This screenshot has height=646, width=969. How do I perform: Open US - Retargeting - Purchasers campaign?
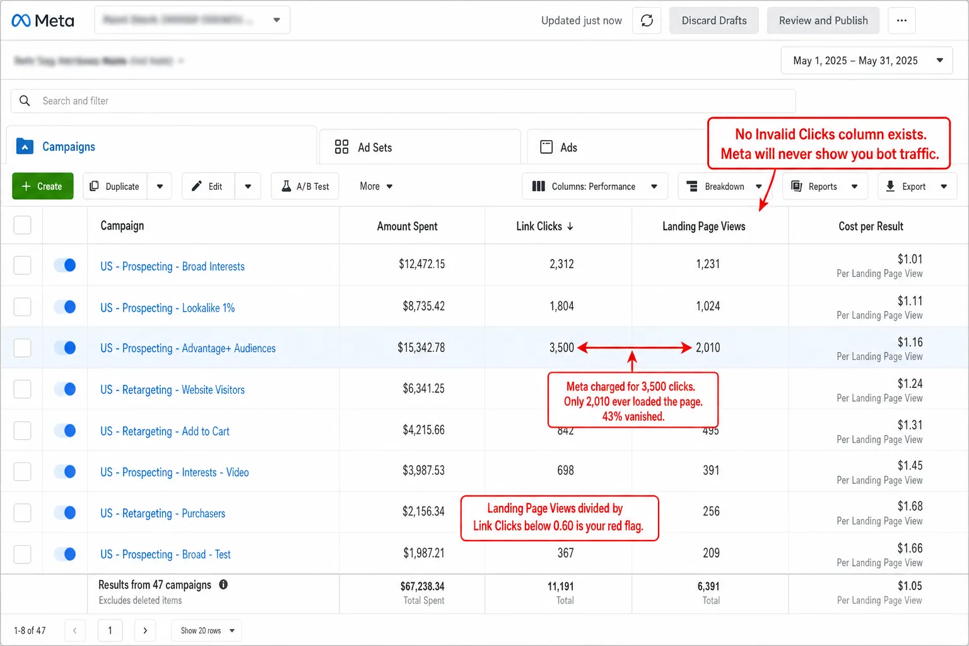[163, 514]
